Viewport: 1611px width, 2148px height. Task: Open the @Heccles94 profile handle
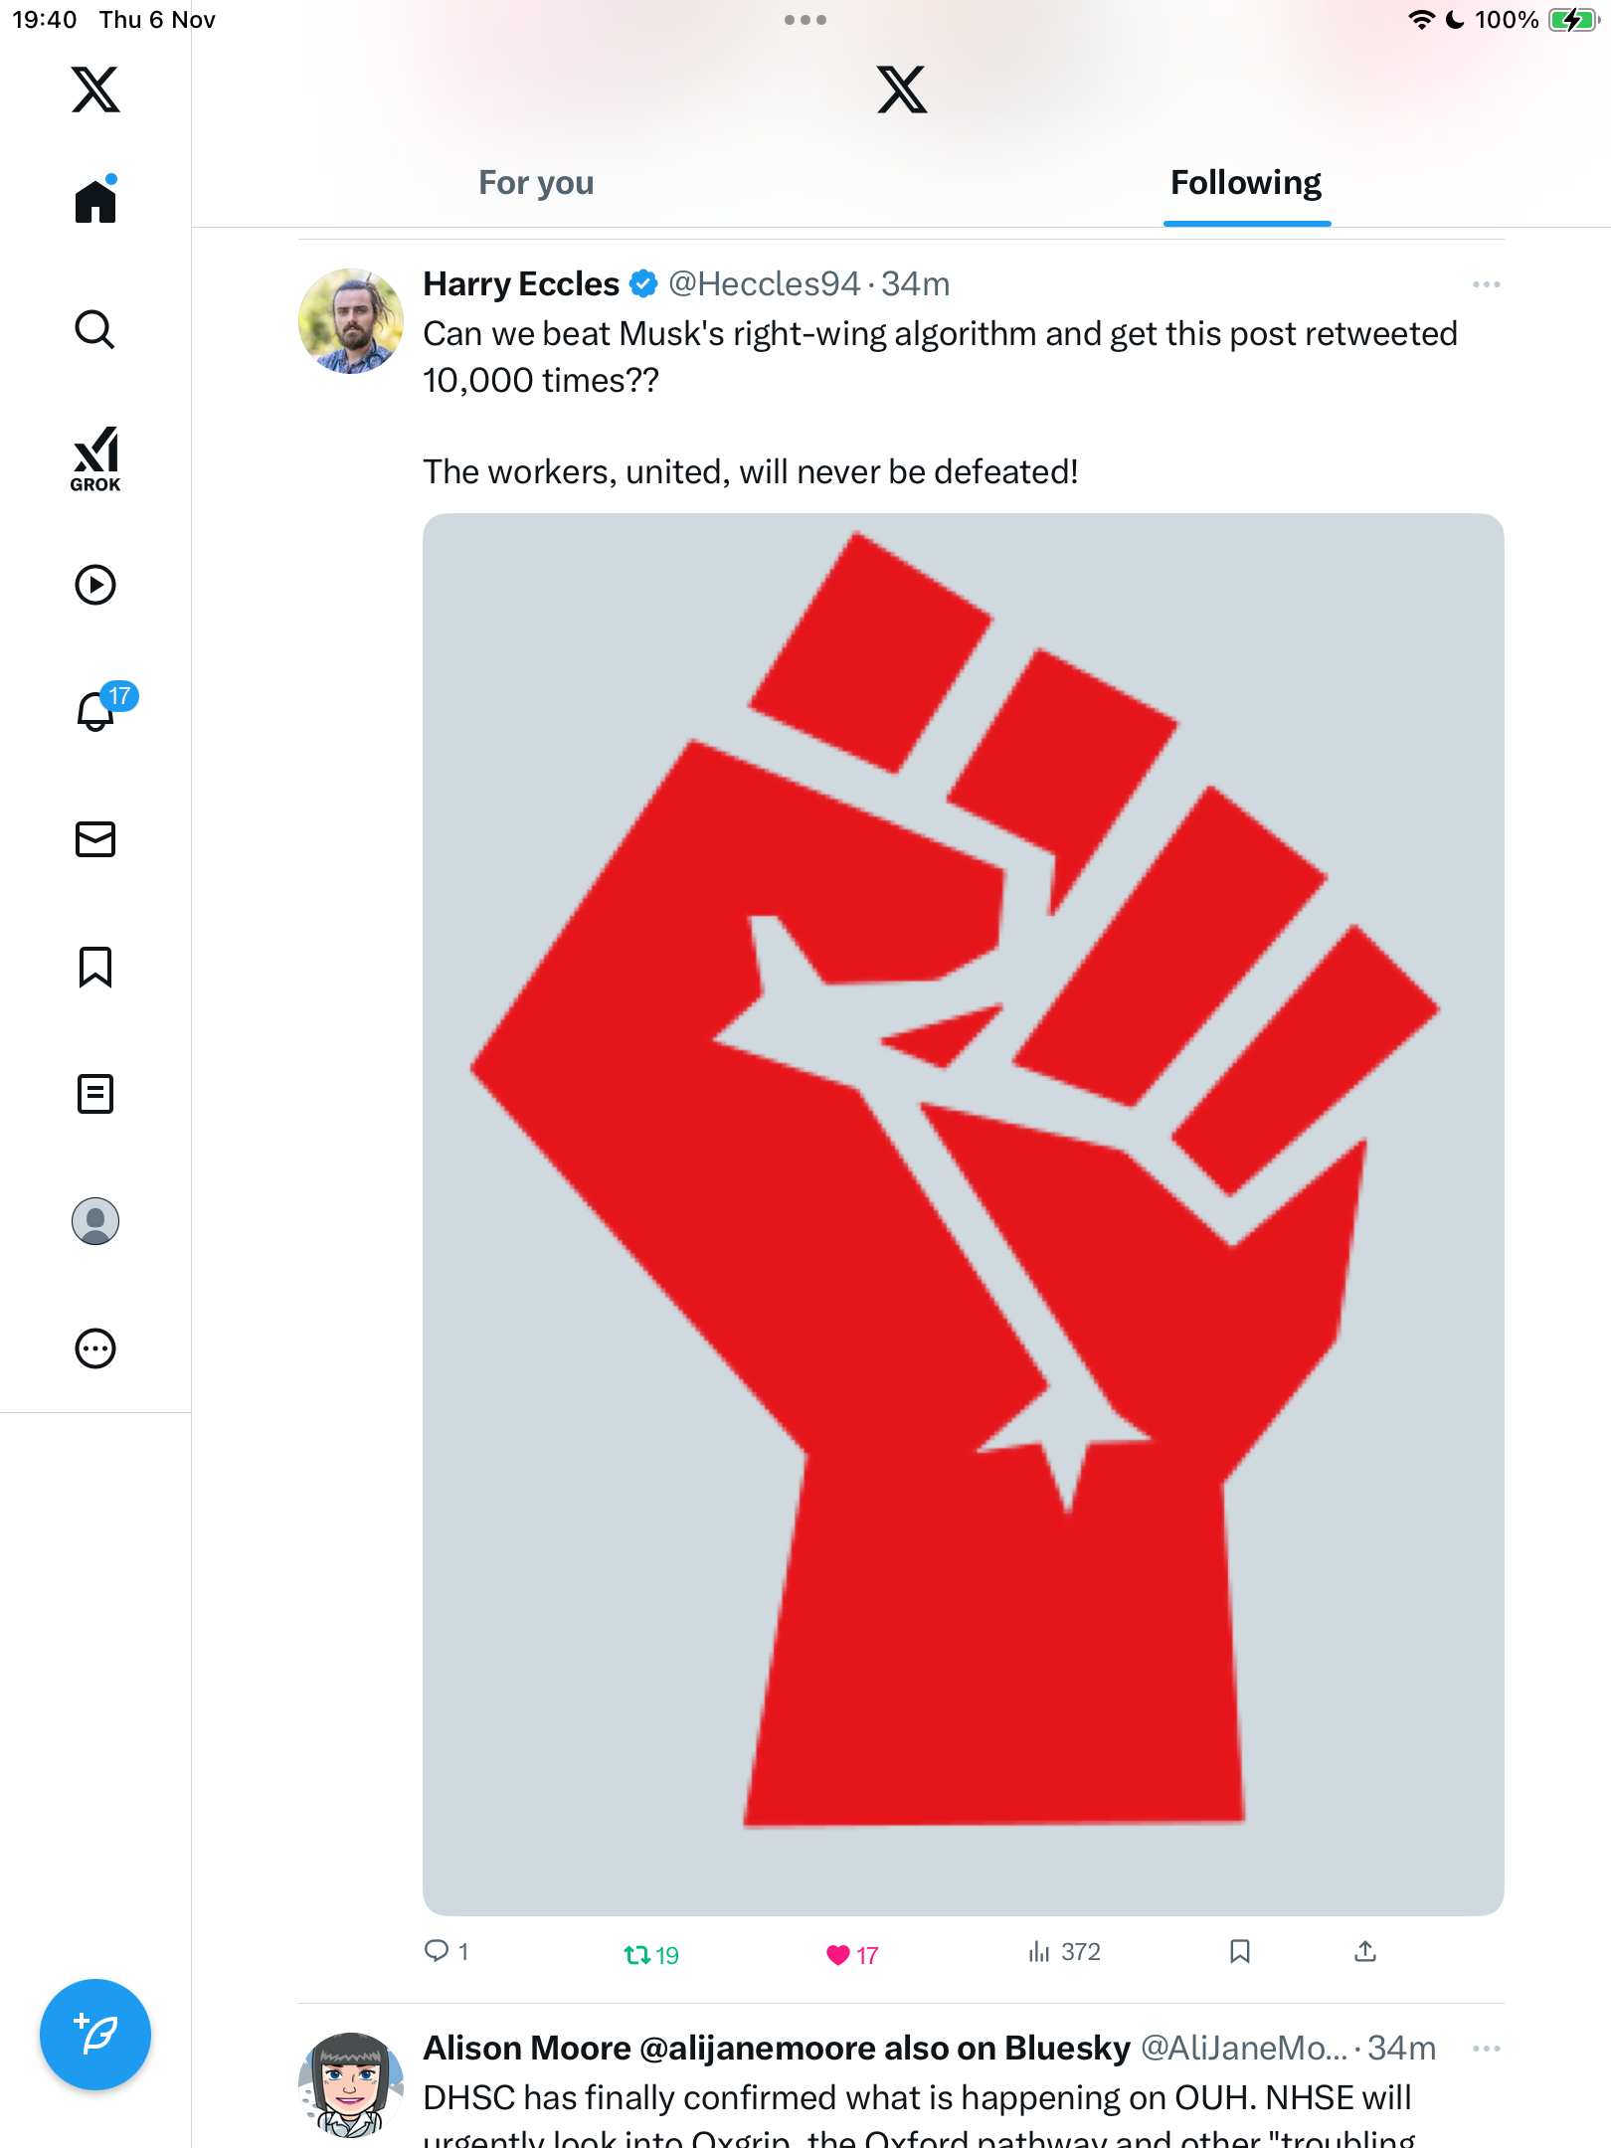click(764, 284)
